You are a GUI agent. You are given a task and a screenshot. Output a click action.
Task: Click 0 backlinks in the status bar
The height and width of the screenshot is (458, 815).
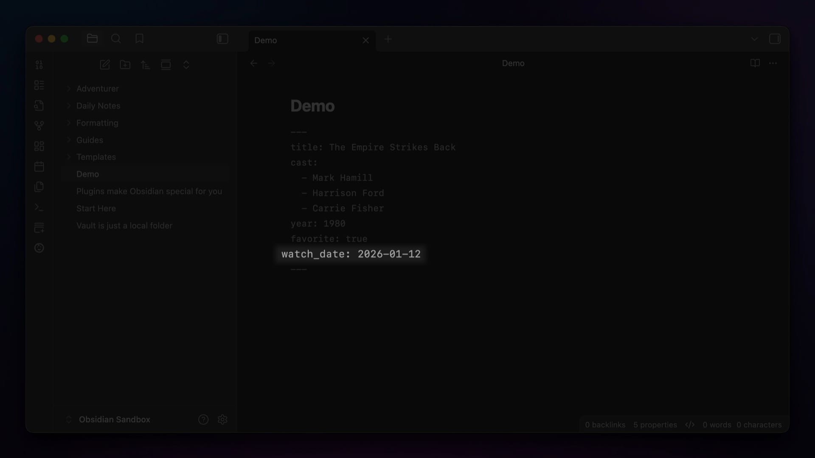[x=605, y=425]
